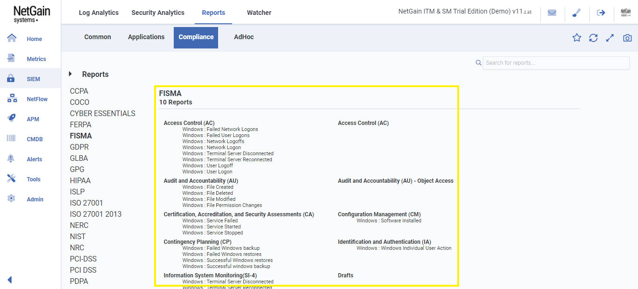Screen dimensions: 638x289
Task: Open Windows : File Created report
Action: 208,187
